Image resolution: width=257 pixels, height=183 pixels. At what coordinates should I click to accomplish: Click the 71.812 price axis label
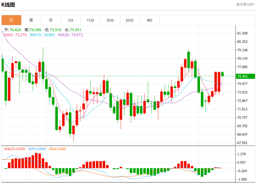242,109
